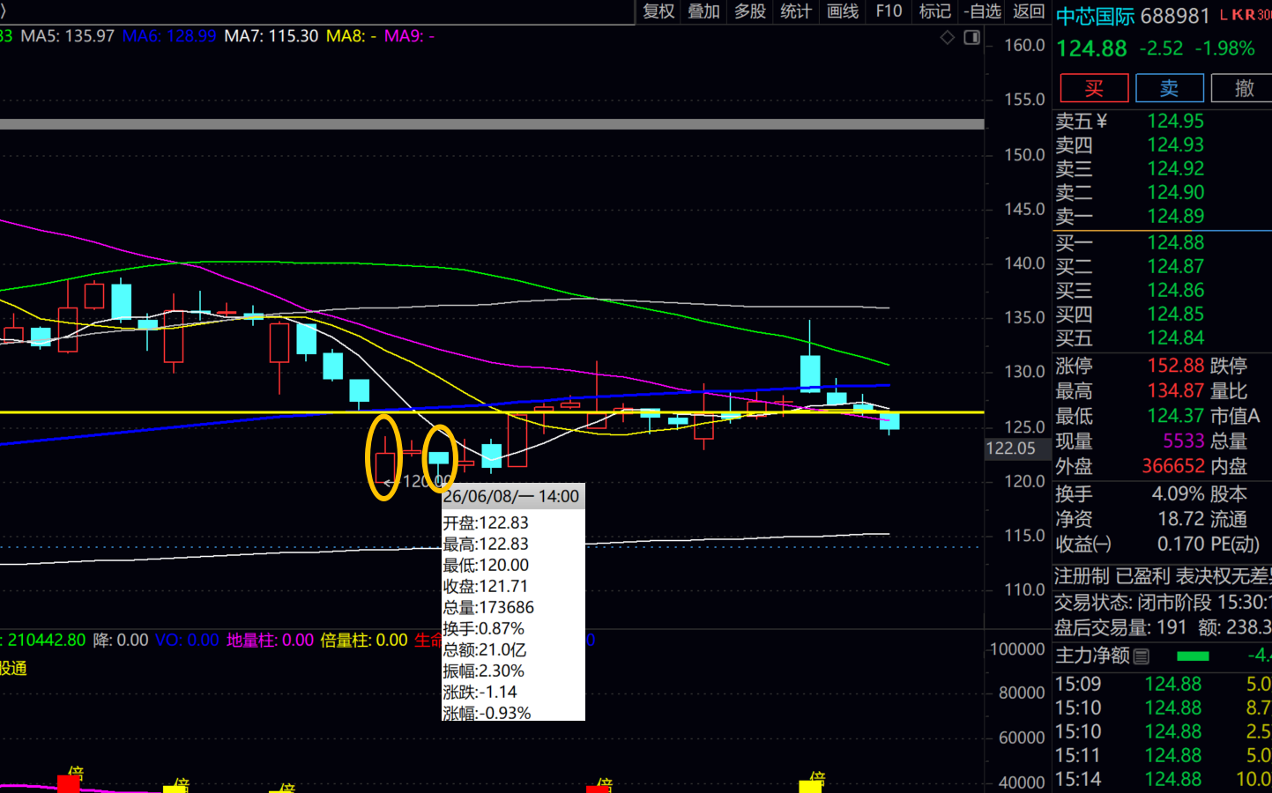This screenshot has width=1272, height=793.
Task: Click the L margin-trading badge beside 688981
Action: point(1224,15)
